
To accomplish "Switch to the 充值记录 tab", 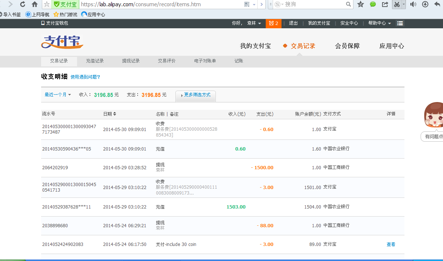I will coord(95,61).
